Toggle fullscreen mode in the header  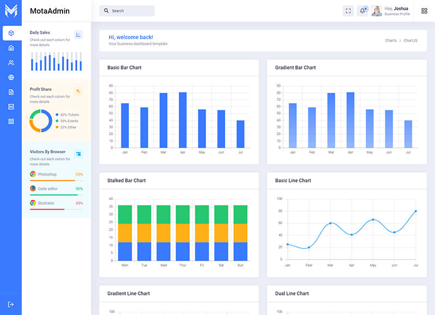click(x=349, y=11)
